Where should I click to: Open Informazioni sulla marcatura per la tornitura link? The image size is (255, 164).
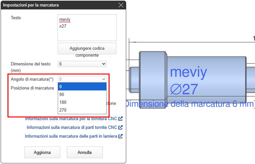(71, 119)
